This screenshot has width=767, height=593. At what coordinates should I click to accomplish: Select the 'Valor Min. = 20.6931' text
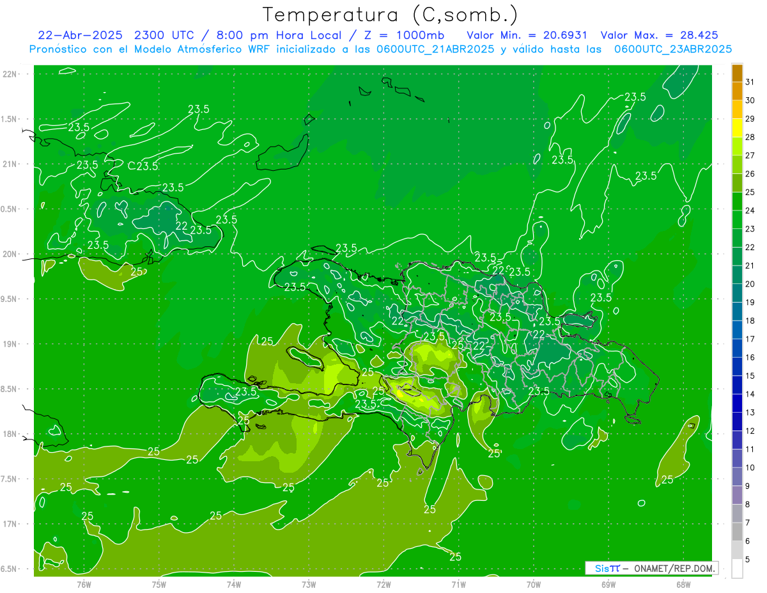pos(527,35)
